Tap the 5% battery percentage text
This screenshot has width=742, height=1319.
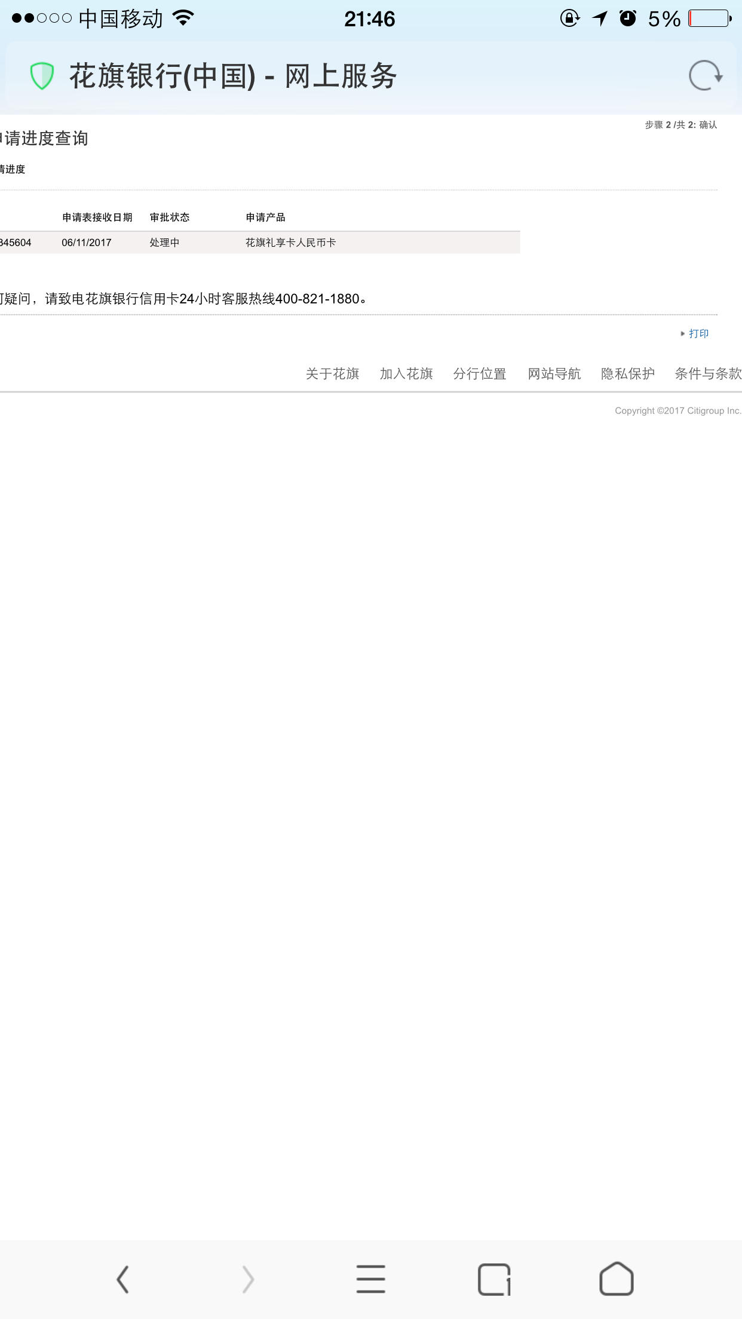tap(664, 19)
